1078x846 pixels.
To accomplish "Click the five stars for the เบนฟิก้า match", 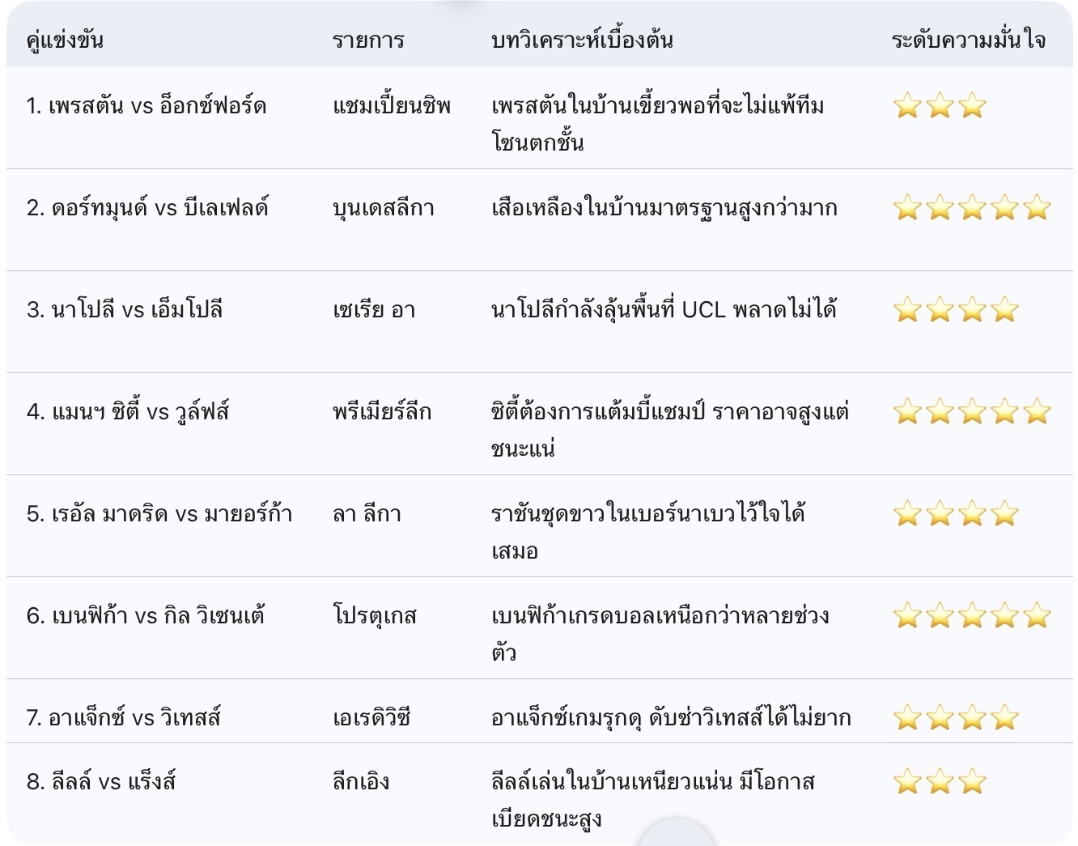I will click(971, 616).
